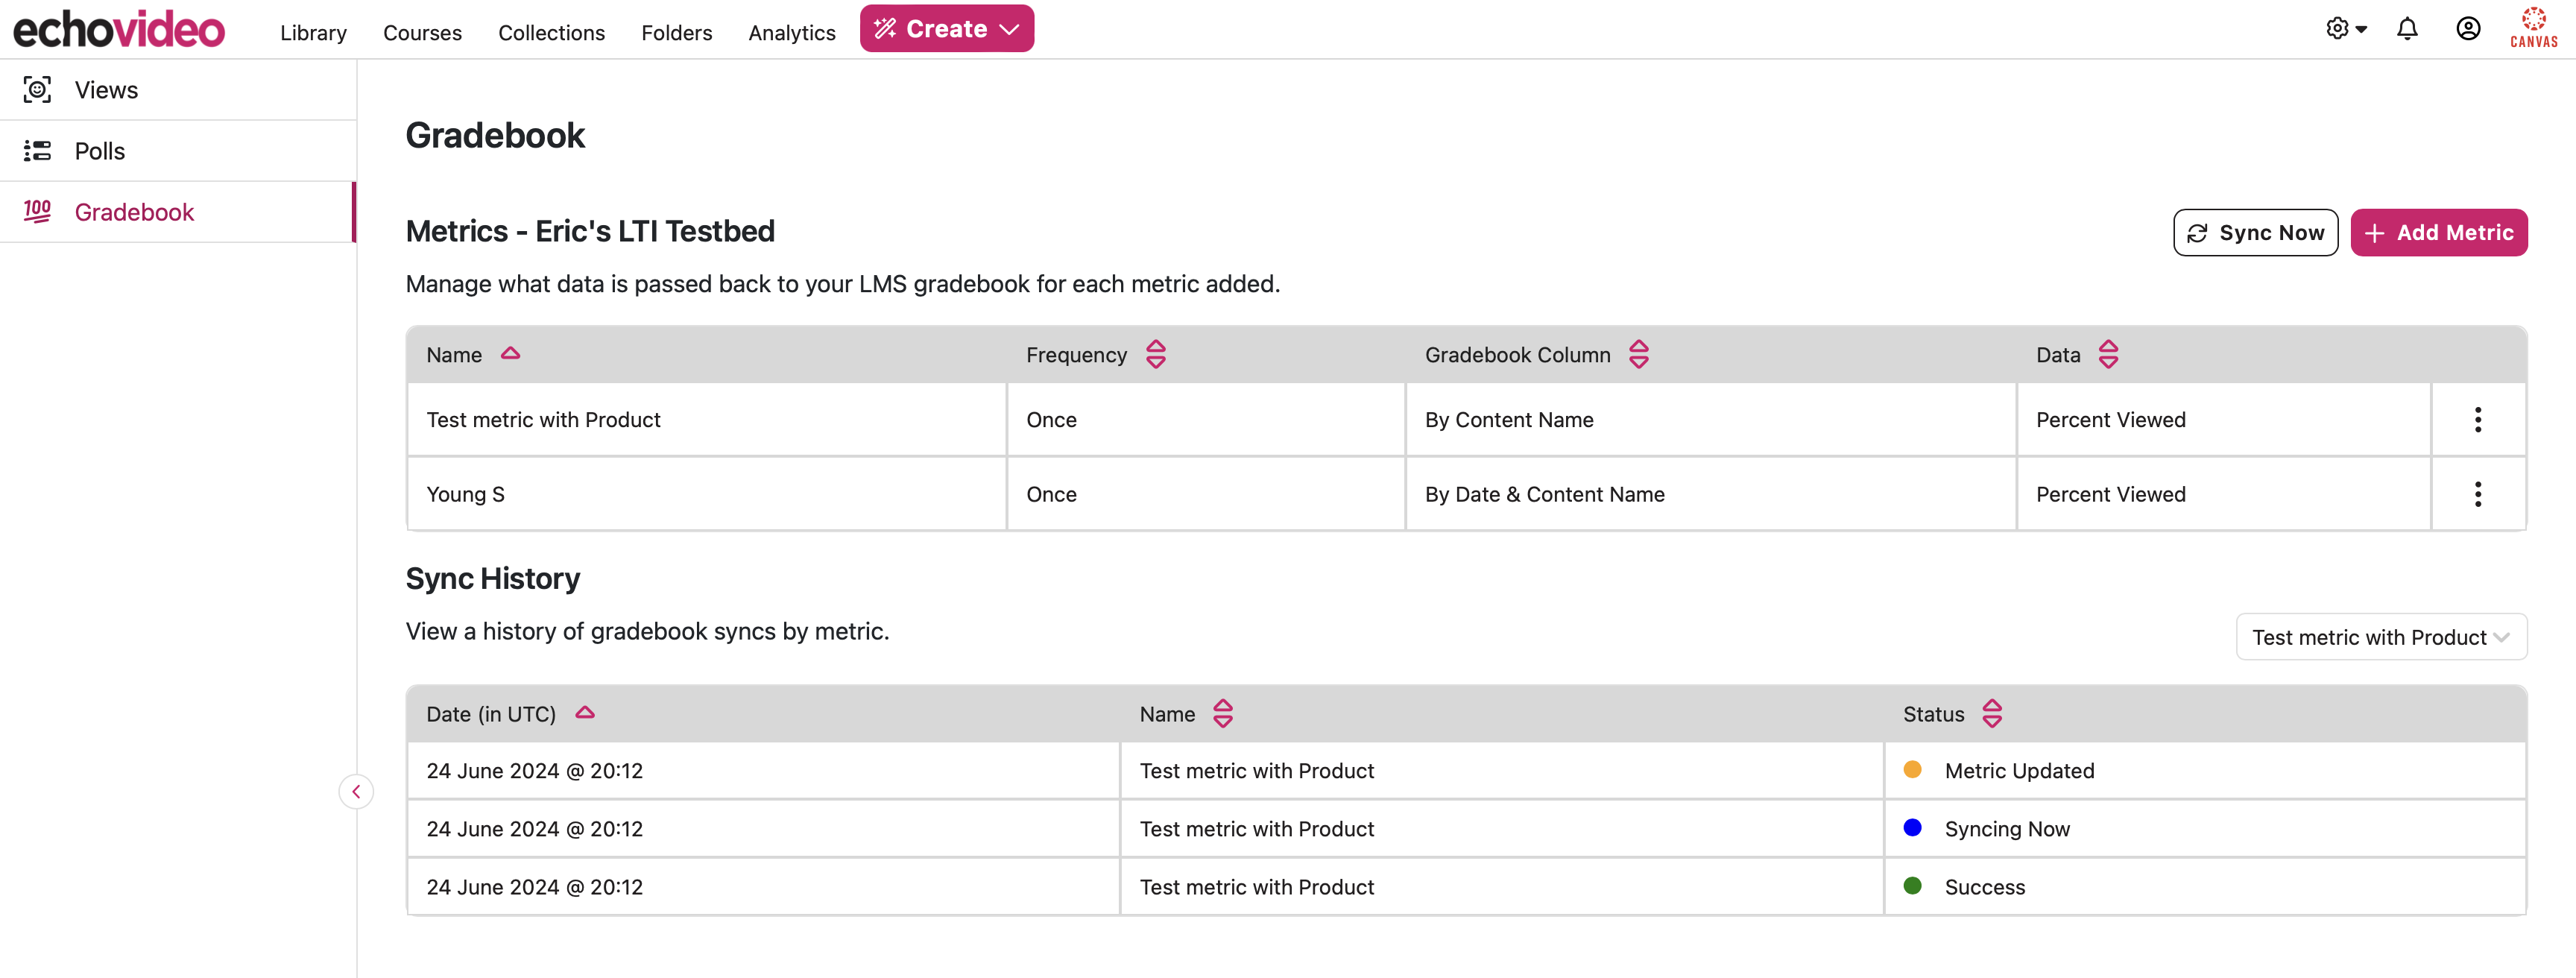
Task: Click the Polls sidebar icon
Action: point(34,150)
